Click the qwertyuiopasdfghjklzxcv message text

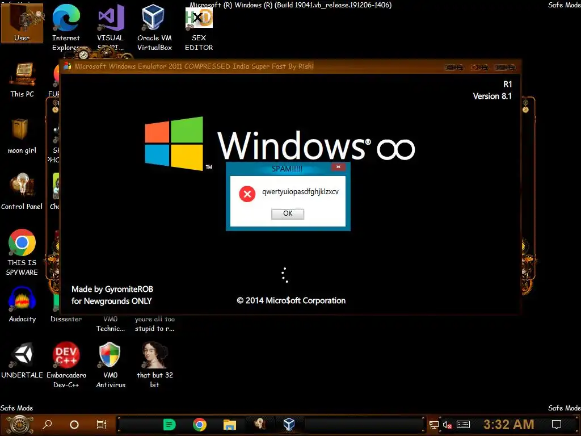pyautogui.click(x=300, y=192)
